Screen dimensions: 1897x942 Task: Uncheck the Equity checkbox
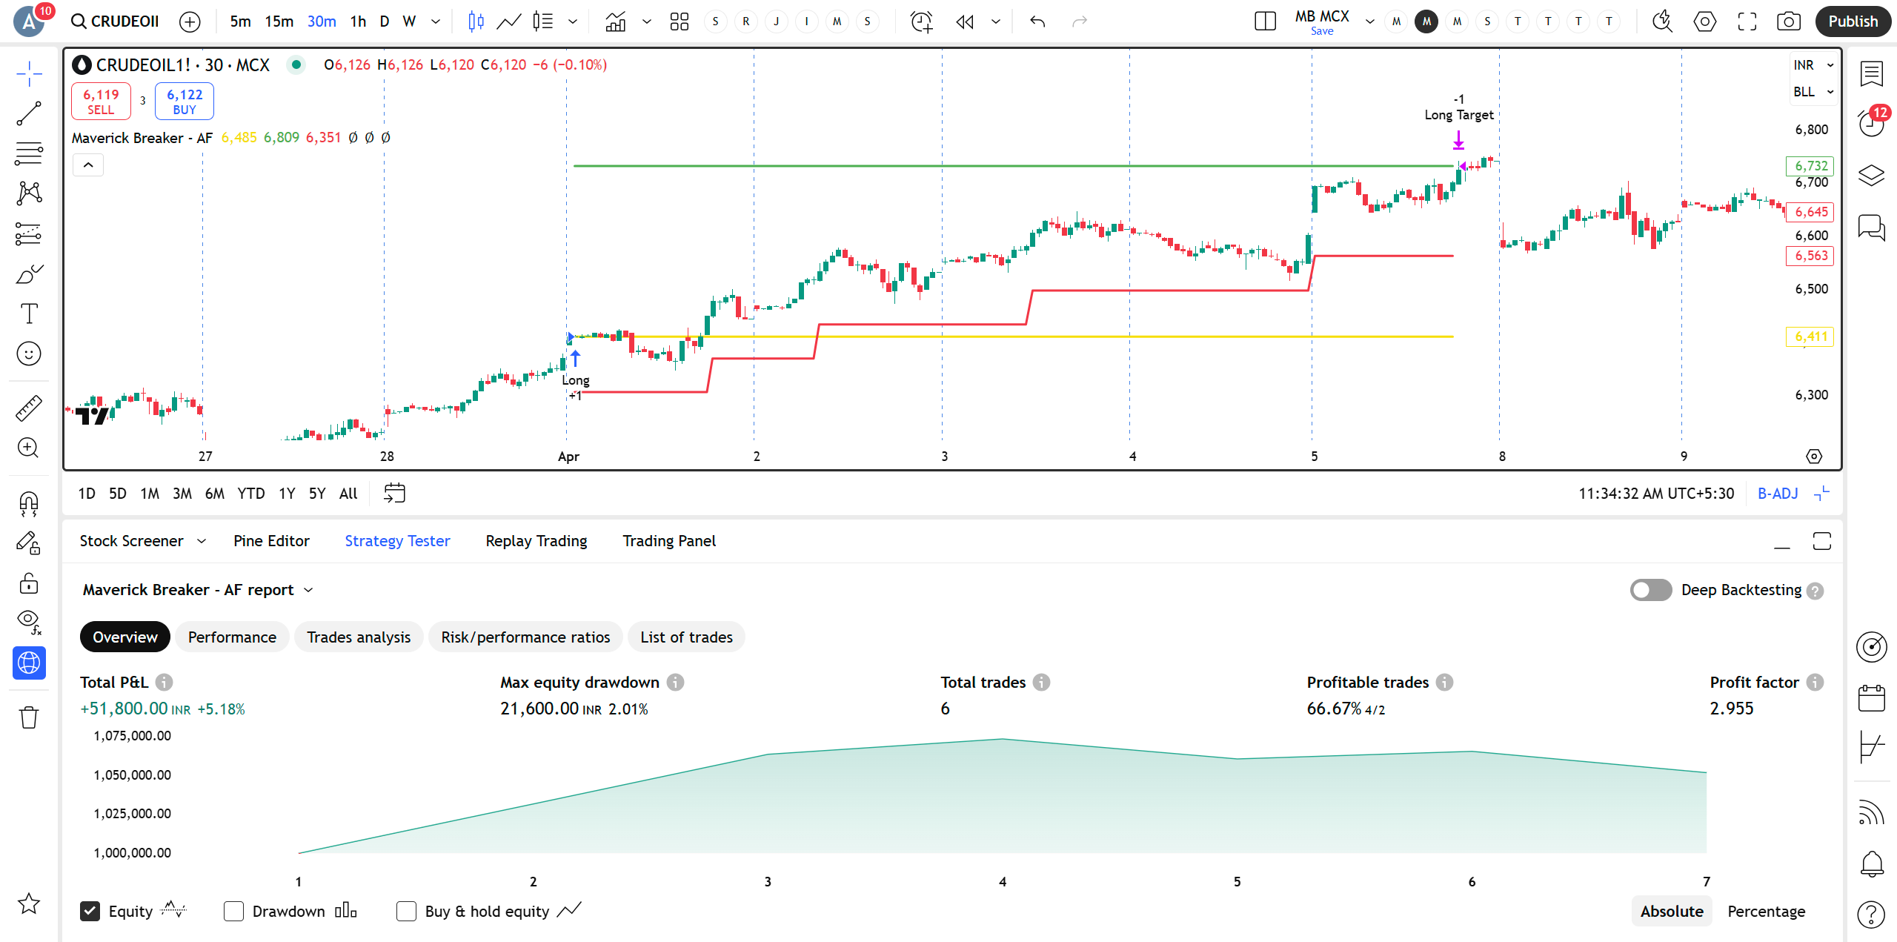click(x=90, y=911)
